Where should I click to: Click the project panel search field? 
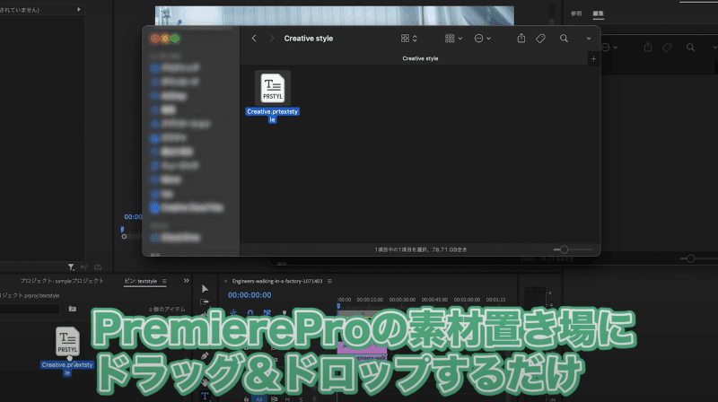click(x=30, y=309)
